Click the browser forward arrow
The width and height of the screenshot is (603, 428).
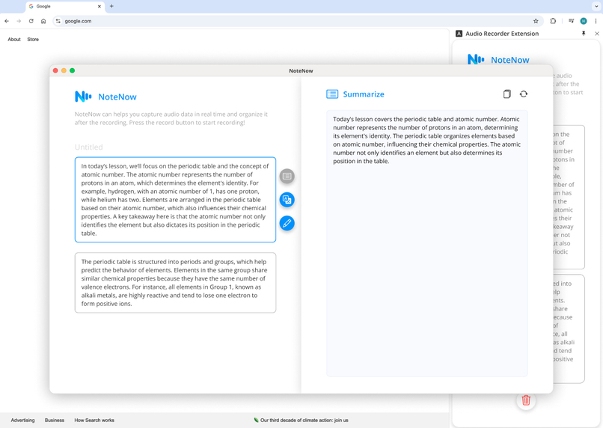point(19,21)
